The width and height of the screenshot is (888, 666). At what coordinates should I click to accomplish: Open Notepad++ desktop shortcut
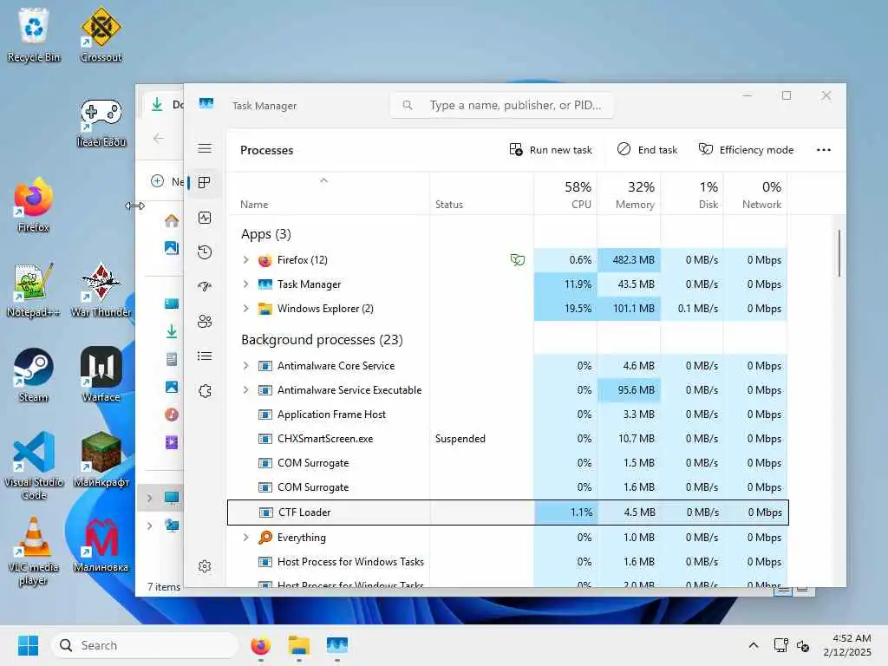(x=34, y=290)
